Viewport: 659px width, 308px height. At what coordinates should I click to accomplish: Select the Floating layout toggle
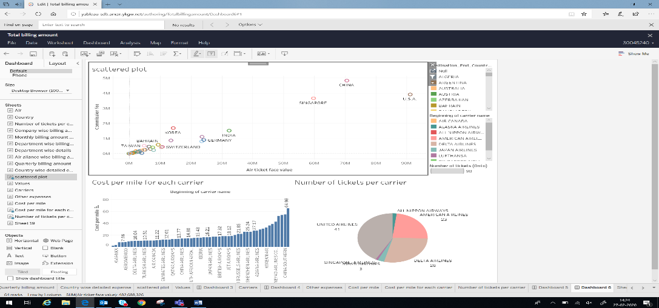click(59, 272)
